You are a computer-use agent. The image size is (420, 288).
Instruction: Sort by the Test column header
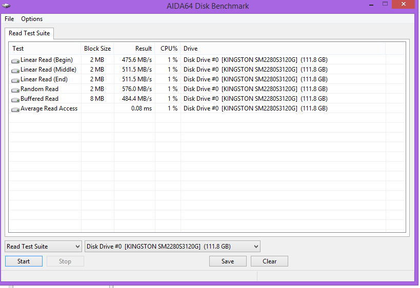tap(45, 49)
